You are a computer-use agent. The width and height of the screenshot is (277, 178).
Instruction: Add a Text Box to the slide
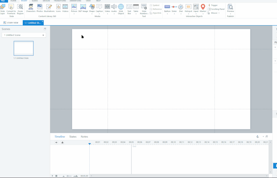pyautogui.click(x=129, y=9)
